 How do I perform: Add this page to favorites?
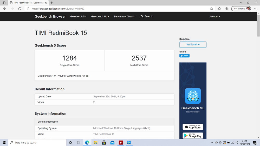[x=211, y=9]
